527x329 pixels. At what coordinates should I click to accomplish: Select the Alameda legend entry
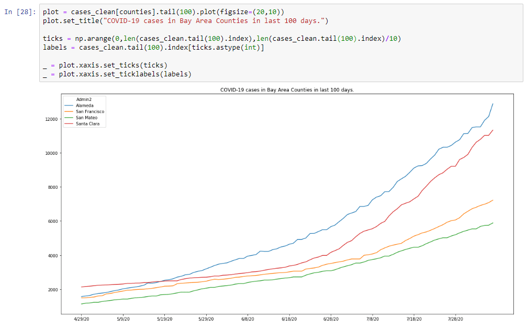pos(85,105)
